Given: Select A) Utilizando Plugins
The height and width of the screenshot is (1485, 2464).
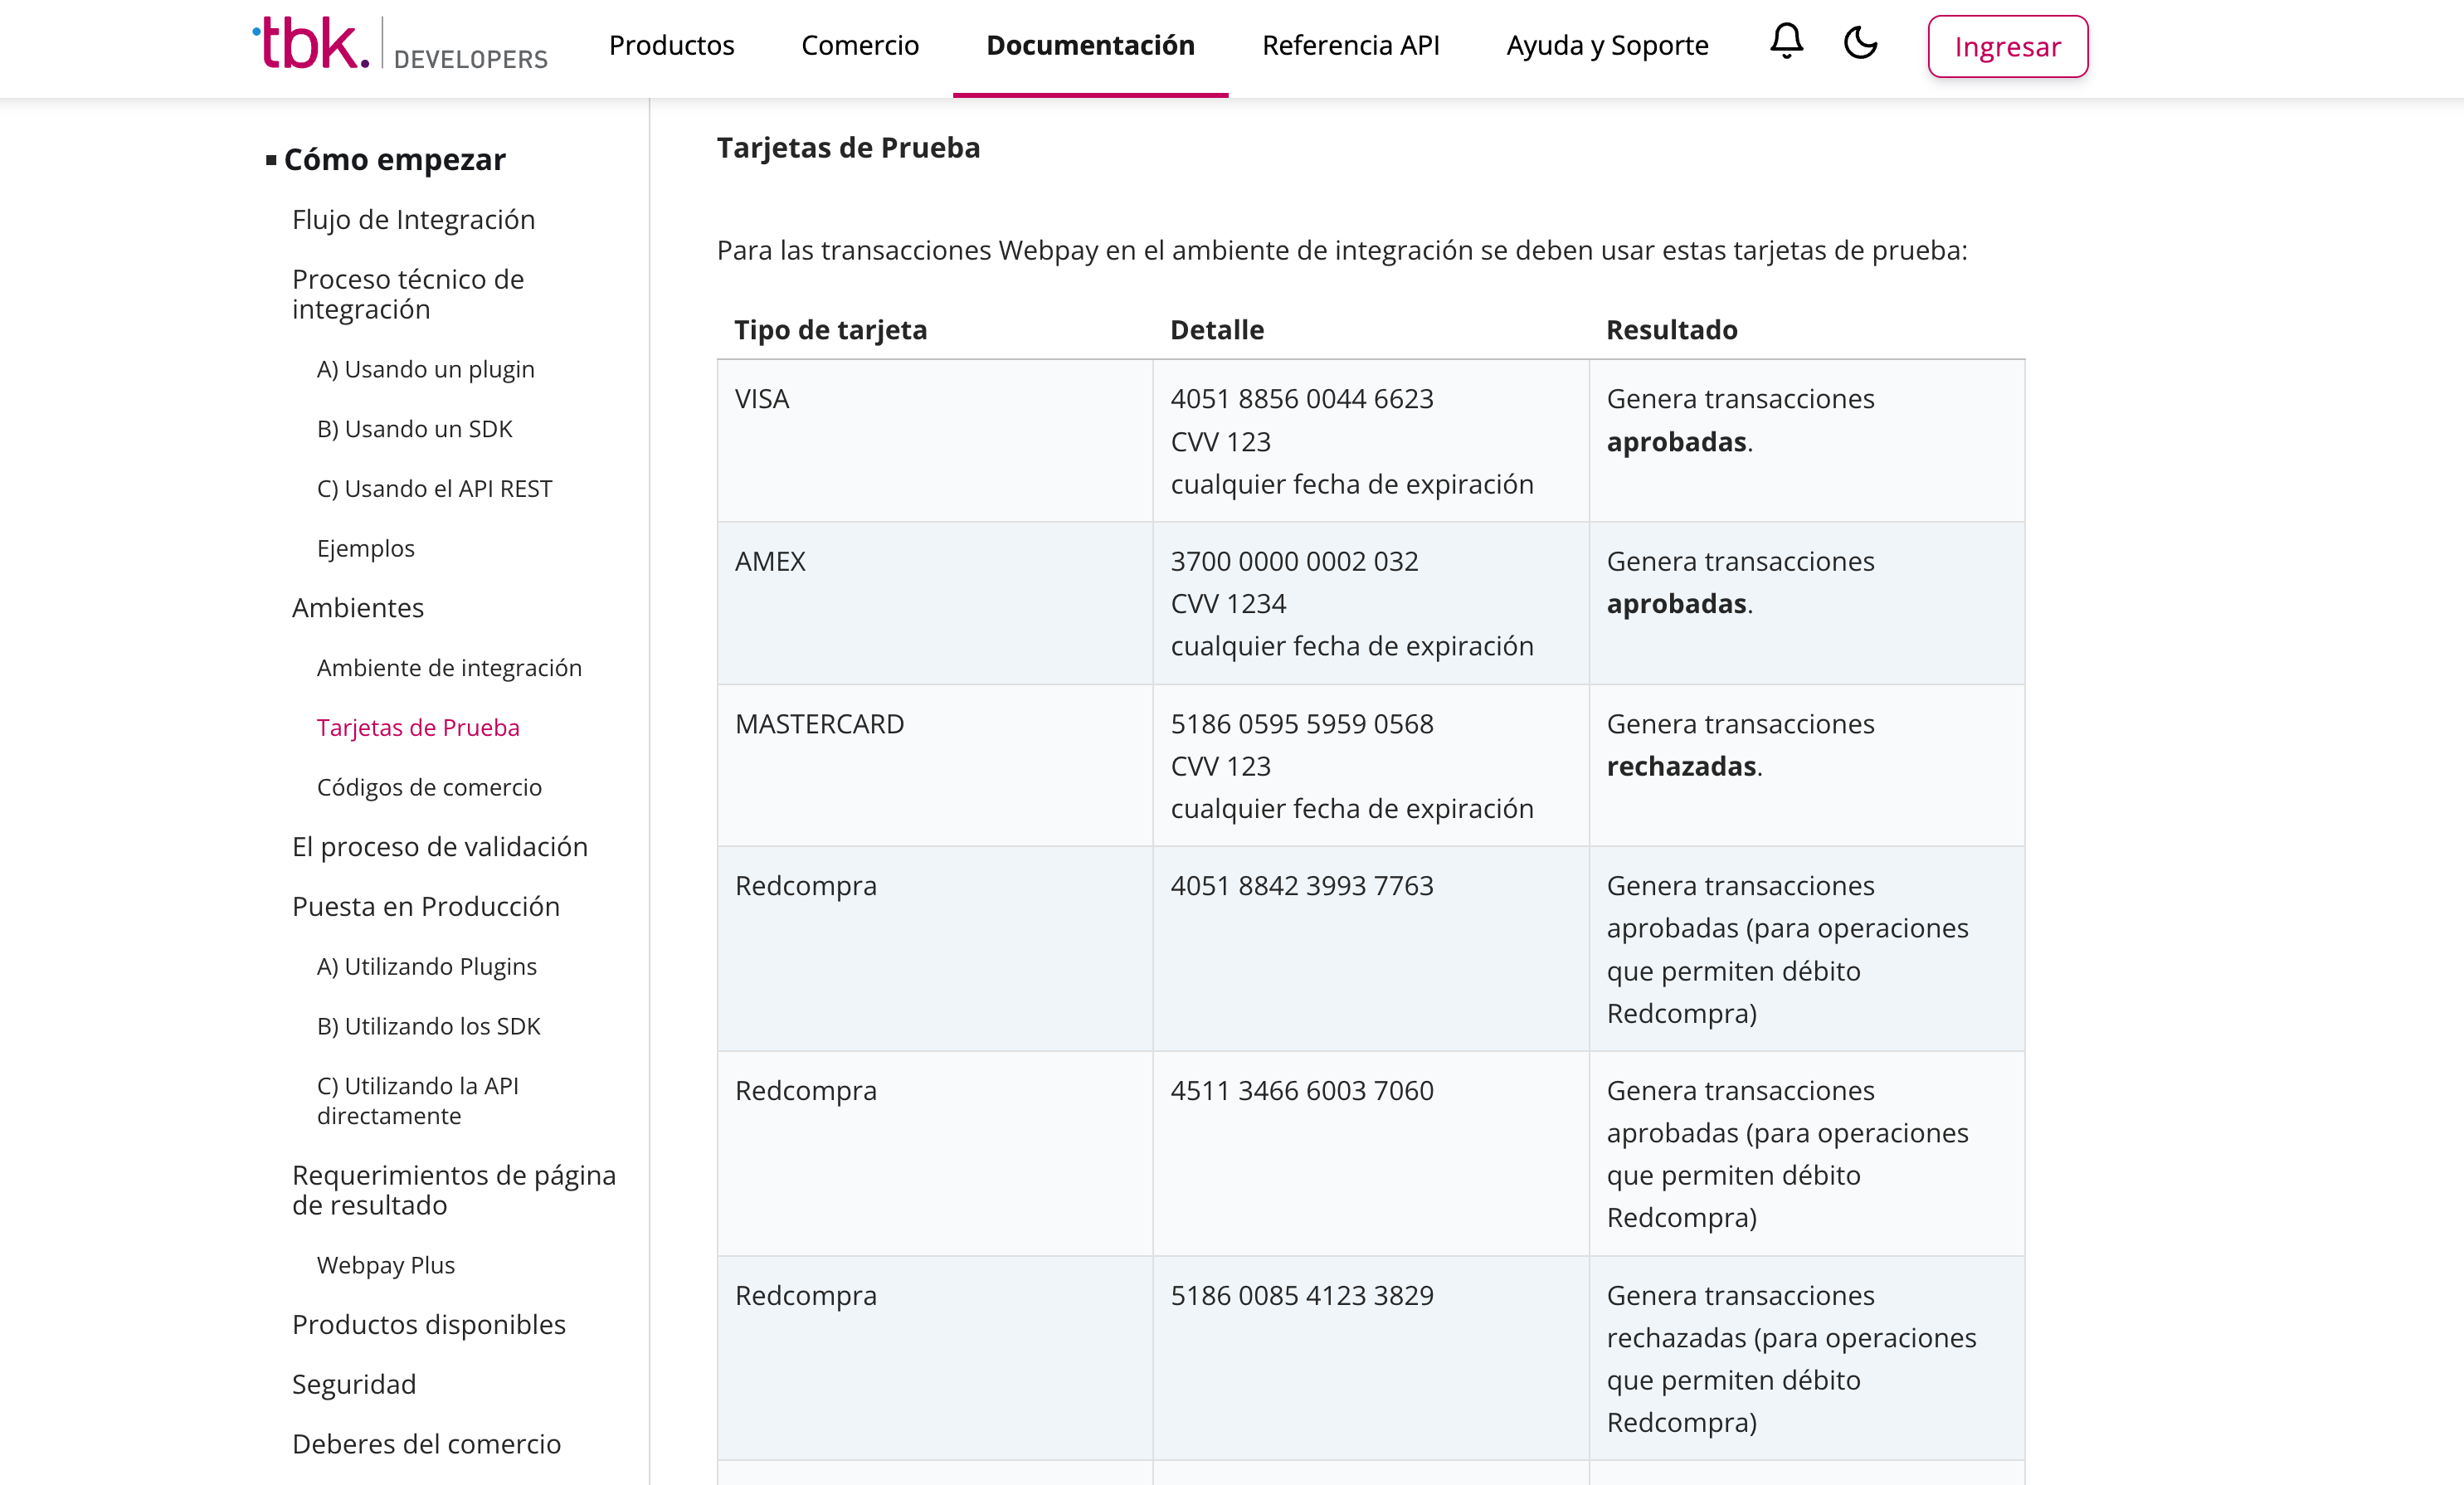Looking at the screenshot, I should tap(426, 966).
